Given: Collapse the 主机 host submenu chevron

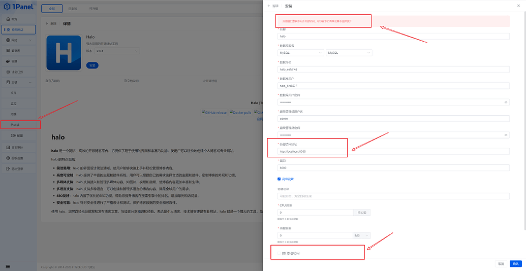Looking at the screenshot, I should (x=30, y=82).
